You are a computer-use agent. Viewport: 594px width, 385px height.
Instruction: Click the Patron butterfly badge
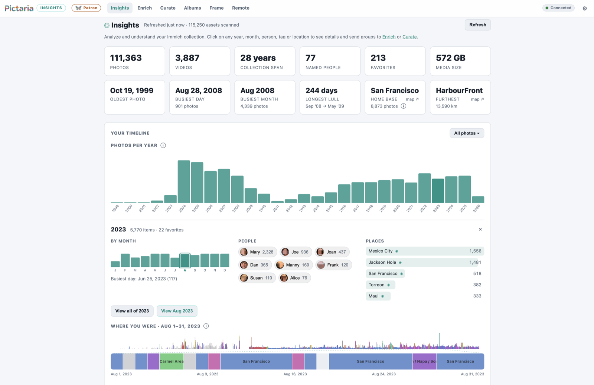(86, 8)
